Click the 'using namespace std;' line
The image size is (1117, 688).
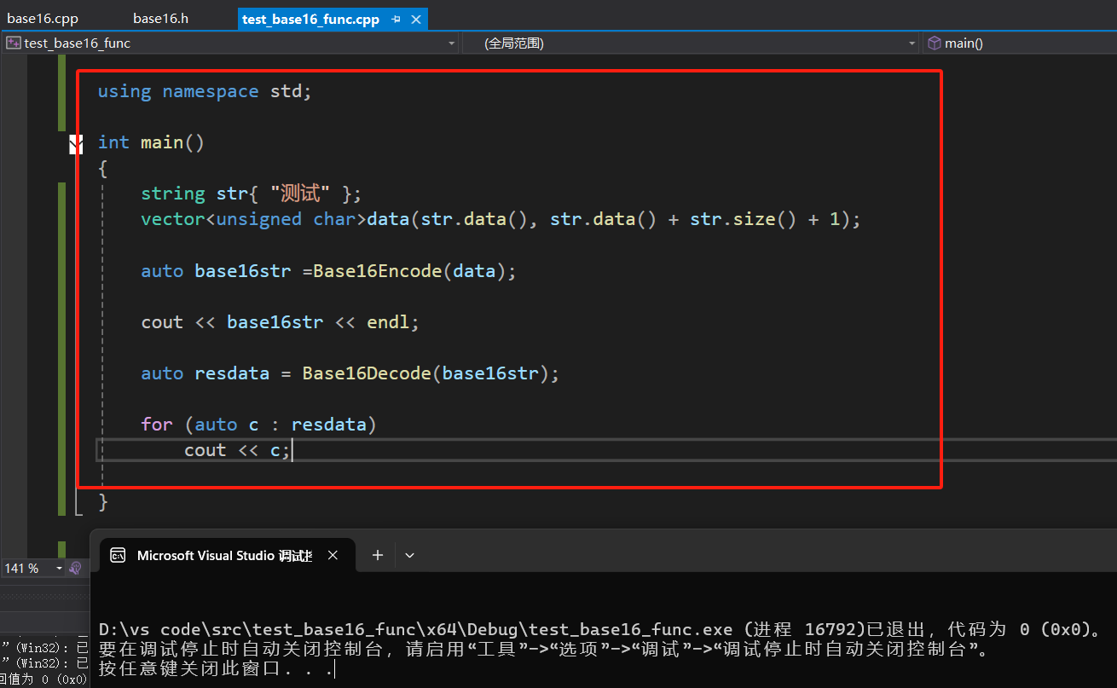[x=205, y=91]
